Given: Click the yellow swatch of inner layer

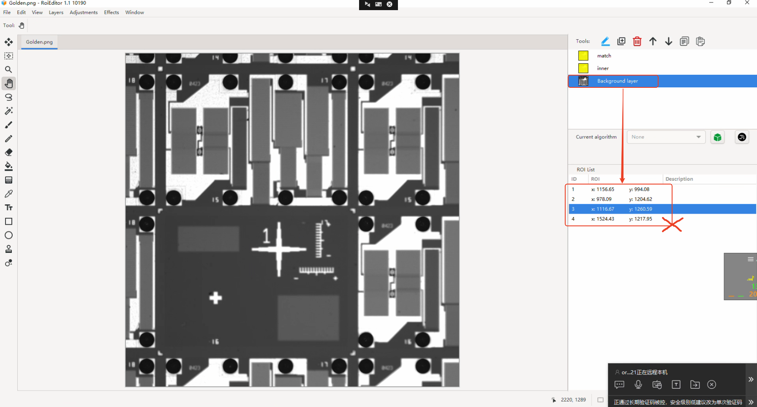Looking at the screenshot, I should [583, 68].
